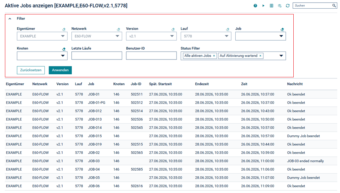The width and height of the screenshot is (340, 193).
Task: Sort by the Nachricht column header
Action: coord(295,84)
